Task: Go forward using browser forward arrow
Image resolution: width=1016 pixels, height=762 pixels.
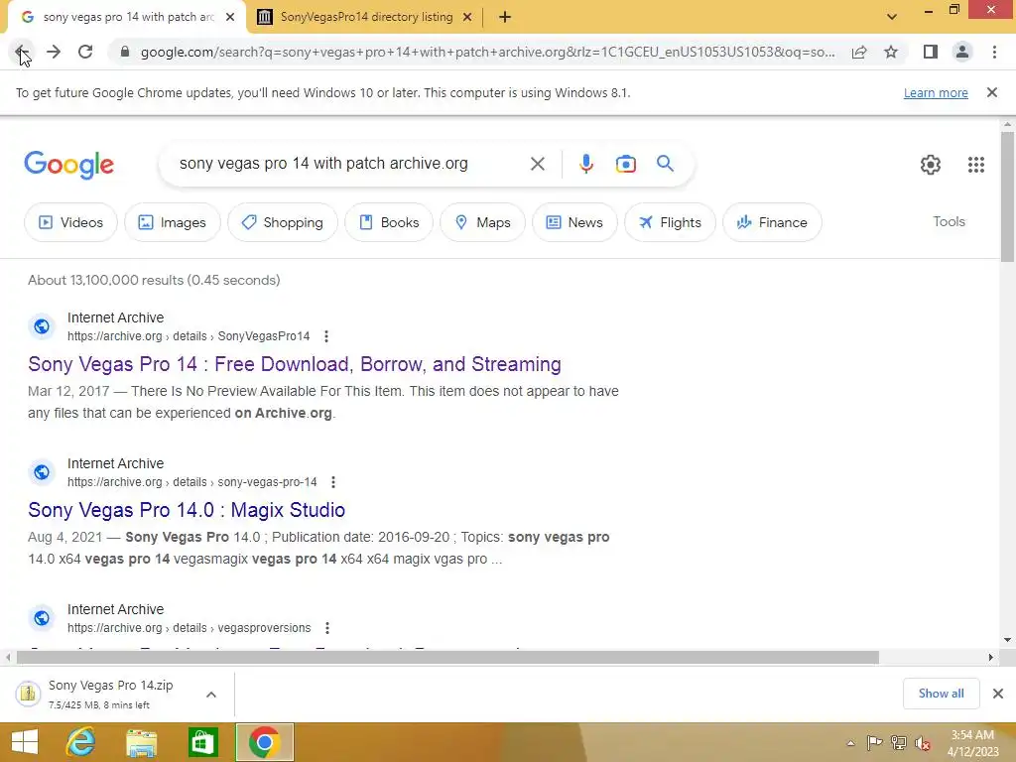Action: [x=54, y=52]
